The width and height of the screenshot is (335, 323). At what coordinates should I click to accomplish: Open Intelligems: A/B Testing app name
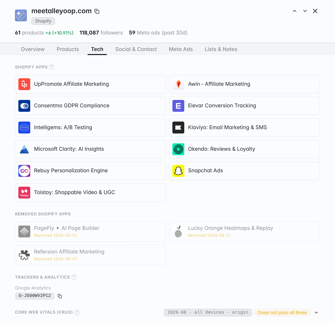coord(63,127)
